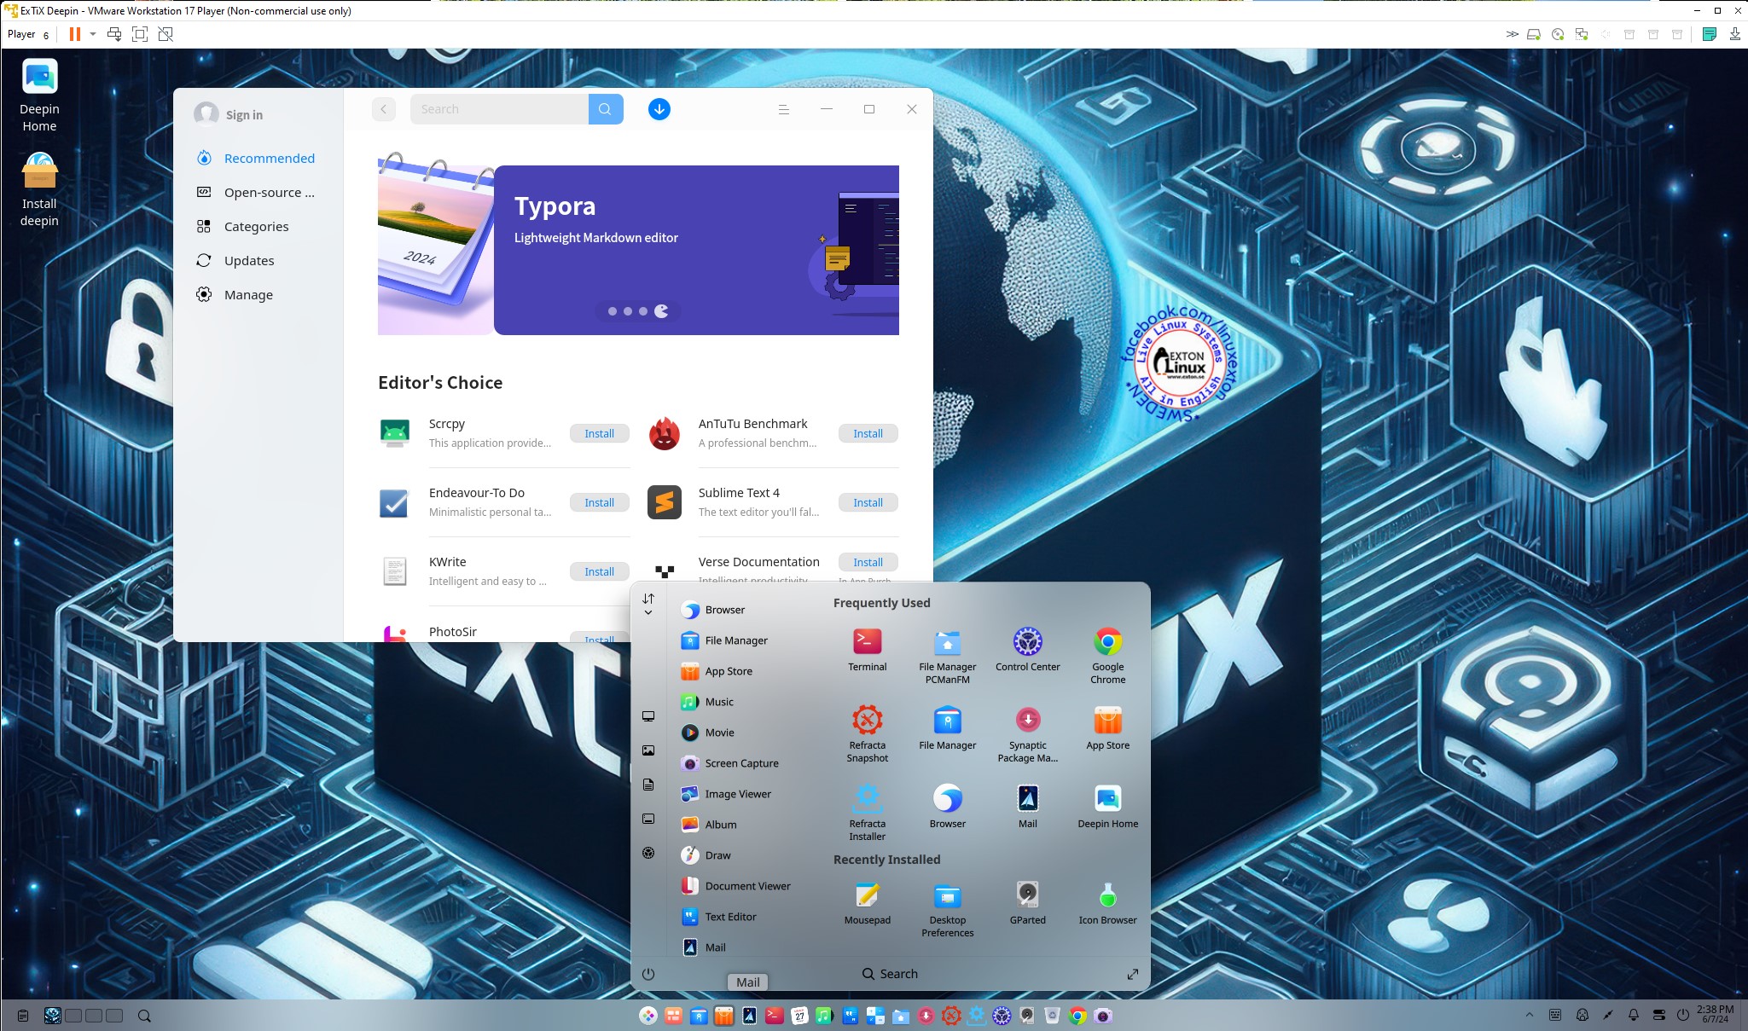This screenshot has height=1031, width=1748.
Task: Toggle launcher fullscreen expand arrow
Action: [1132, 974]
